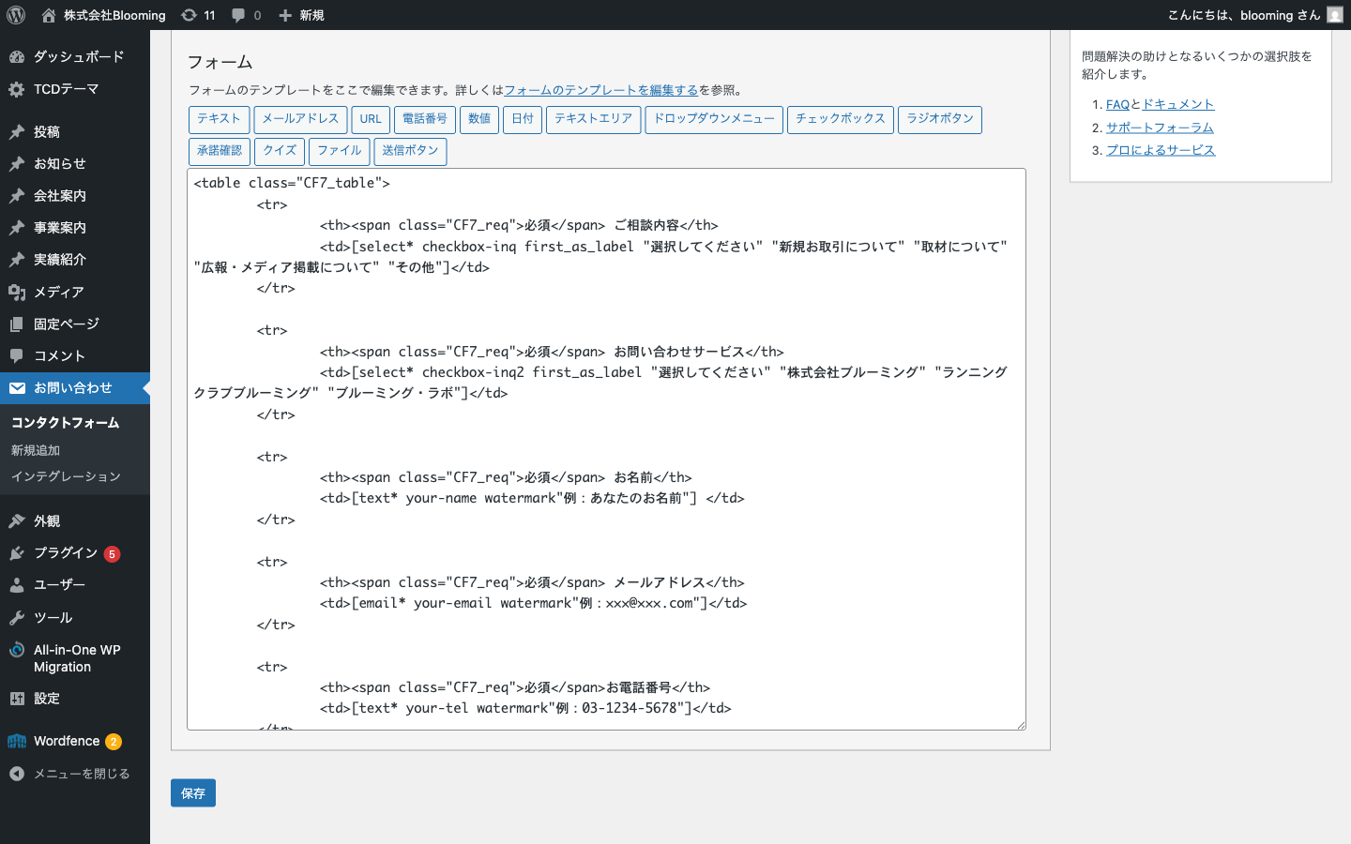Insert a ファイル form tag
The height and width of the screenshot is (844, 1351).
340,151
